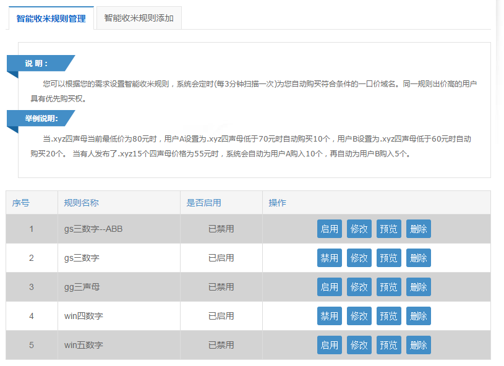Click the 规则名称 column header

[x=82, y=203]
